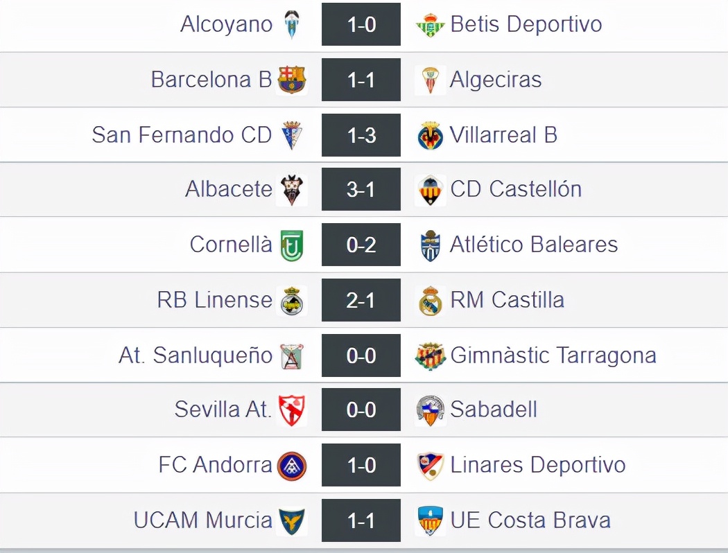
Task: Click the UCAM Murcia crest icon
Action: (292, 520)
